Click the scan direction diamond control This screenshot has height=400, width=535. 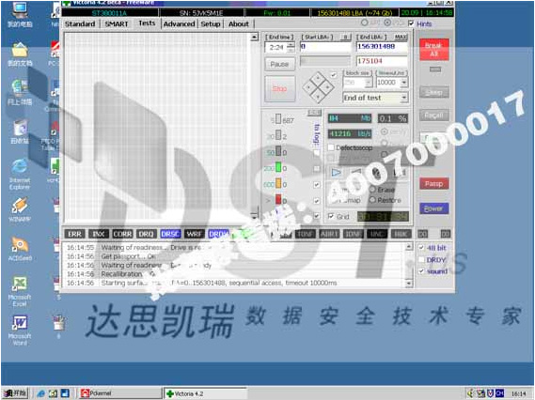click(318, 87)
